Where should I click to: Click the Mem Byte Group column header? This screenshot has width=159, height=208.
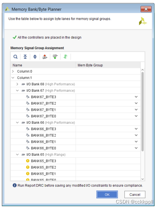click(x=108, y=65)
